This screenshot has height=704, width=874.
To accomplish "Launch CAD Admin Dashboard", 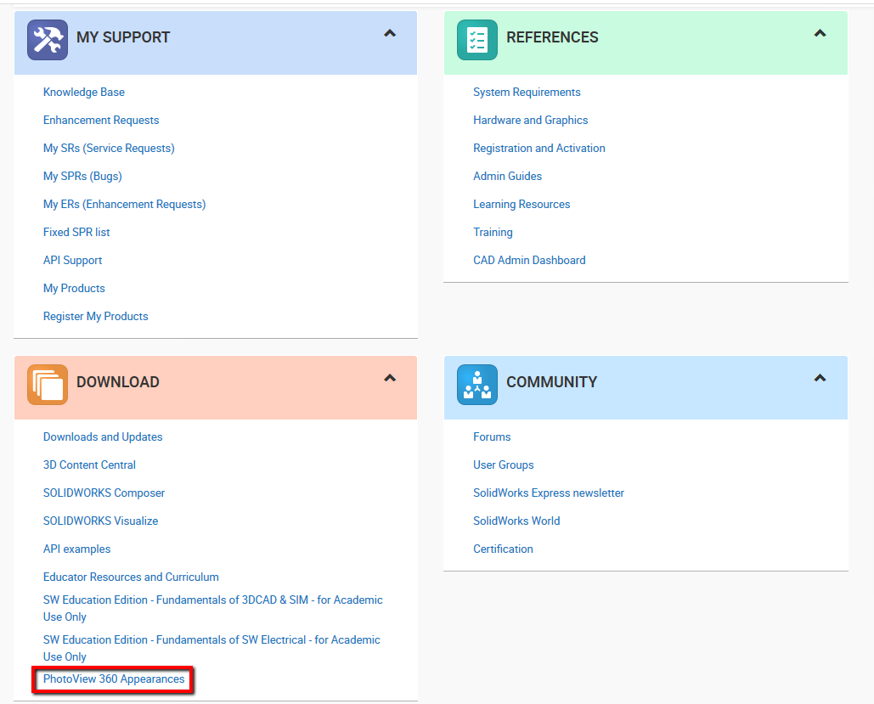I will tap(529, 261).
